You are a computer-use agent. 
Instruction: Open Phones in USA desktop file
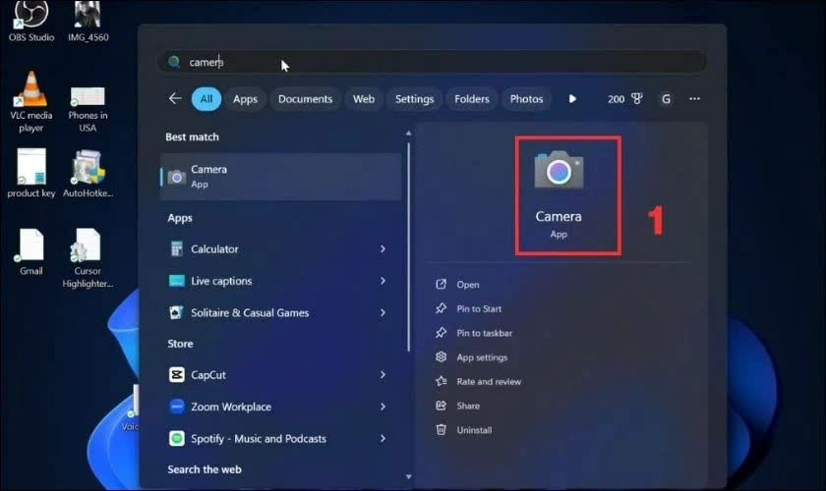[88, 109]
